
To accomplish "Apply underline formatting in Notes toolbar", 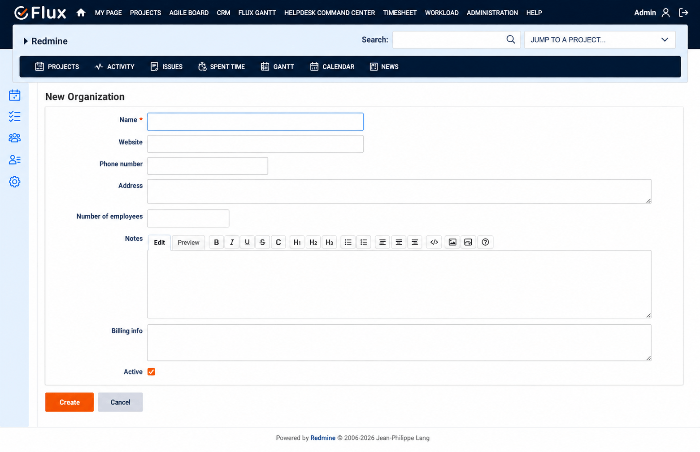I will coord(247,242).
